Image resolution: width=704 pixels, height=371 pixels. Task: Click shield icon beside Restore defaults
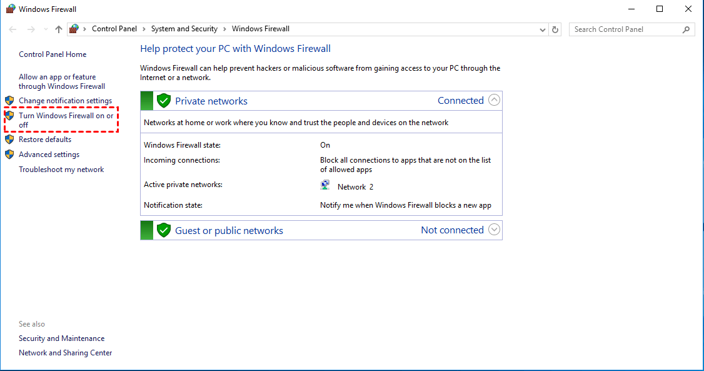point(9,140)
